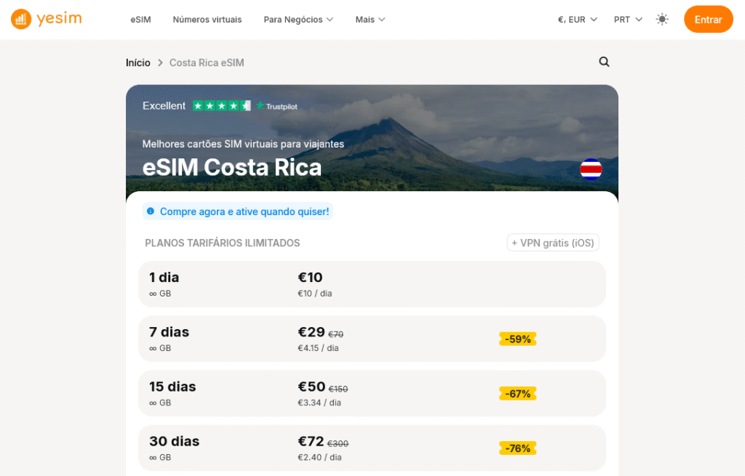Screen dimensions: 745x476
Task: Select the eSIM navigation item
Action: click(x=140, y=20)
